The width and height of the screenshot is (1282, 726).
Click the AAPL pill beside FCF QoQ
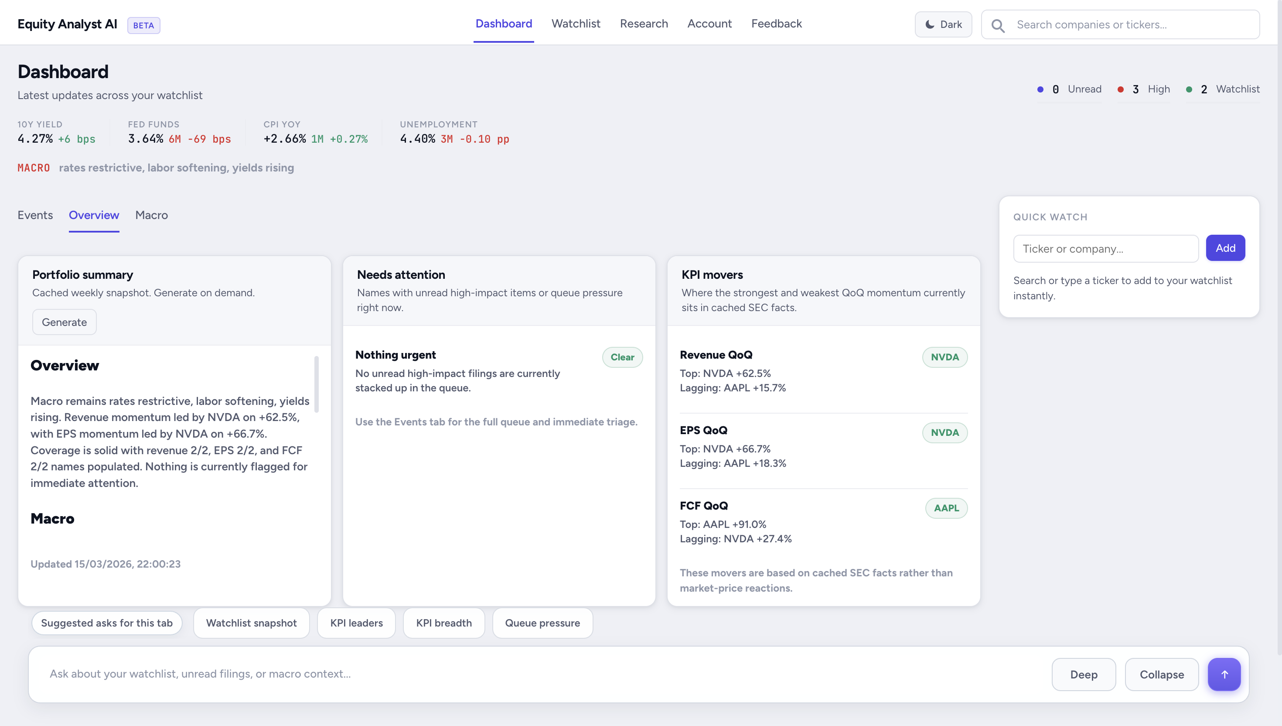tap(946, 507)
